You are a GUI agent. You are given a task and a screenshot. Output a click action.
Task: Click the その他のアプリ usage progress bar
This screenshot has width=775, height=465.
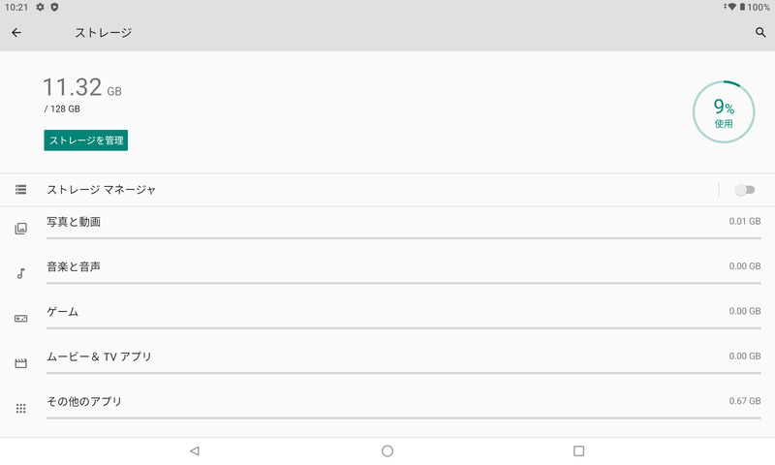coord(403,418)
